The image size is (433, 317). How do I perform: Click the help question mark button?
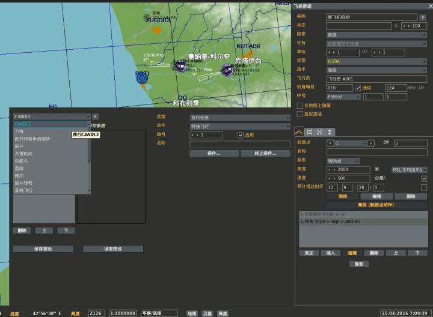point(422,17)
